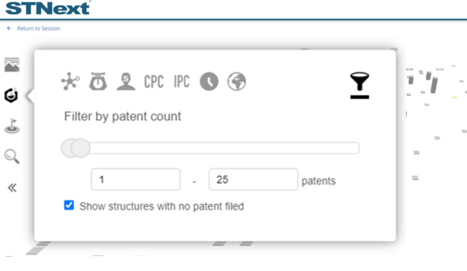Select the clock time filter icon
This screenshot has height=271, width=467.
[209, 82]
